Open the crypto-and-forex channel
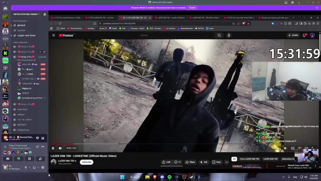This screenshot has width=321, height=181. coord(29,35)
